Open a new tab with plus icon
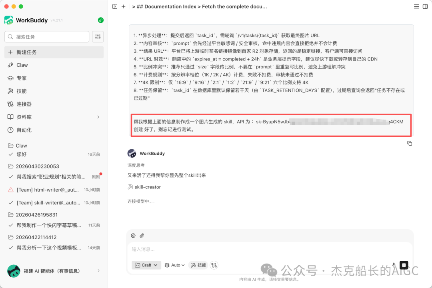This screenshot has width=432, height=288. [x=124, y=6]
